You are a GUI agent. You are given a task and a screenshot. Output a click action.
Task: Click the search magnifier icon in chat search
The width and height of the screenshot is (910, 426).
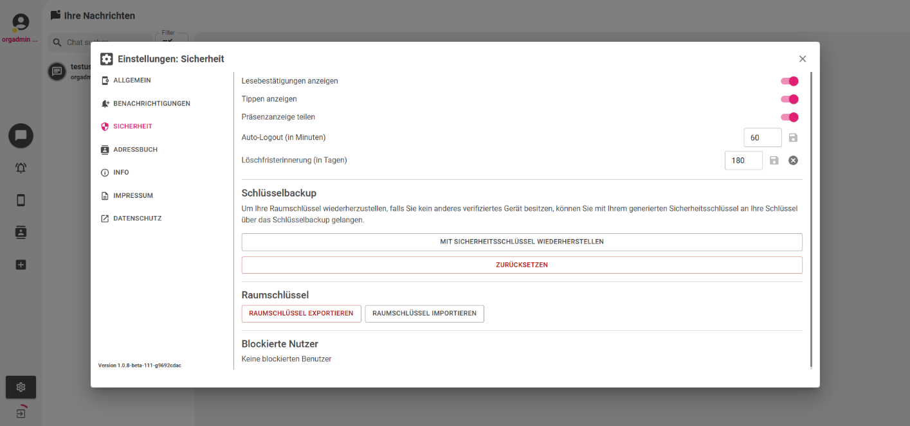(58, 42)
